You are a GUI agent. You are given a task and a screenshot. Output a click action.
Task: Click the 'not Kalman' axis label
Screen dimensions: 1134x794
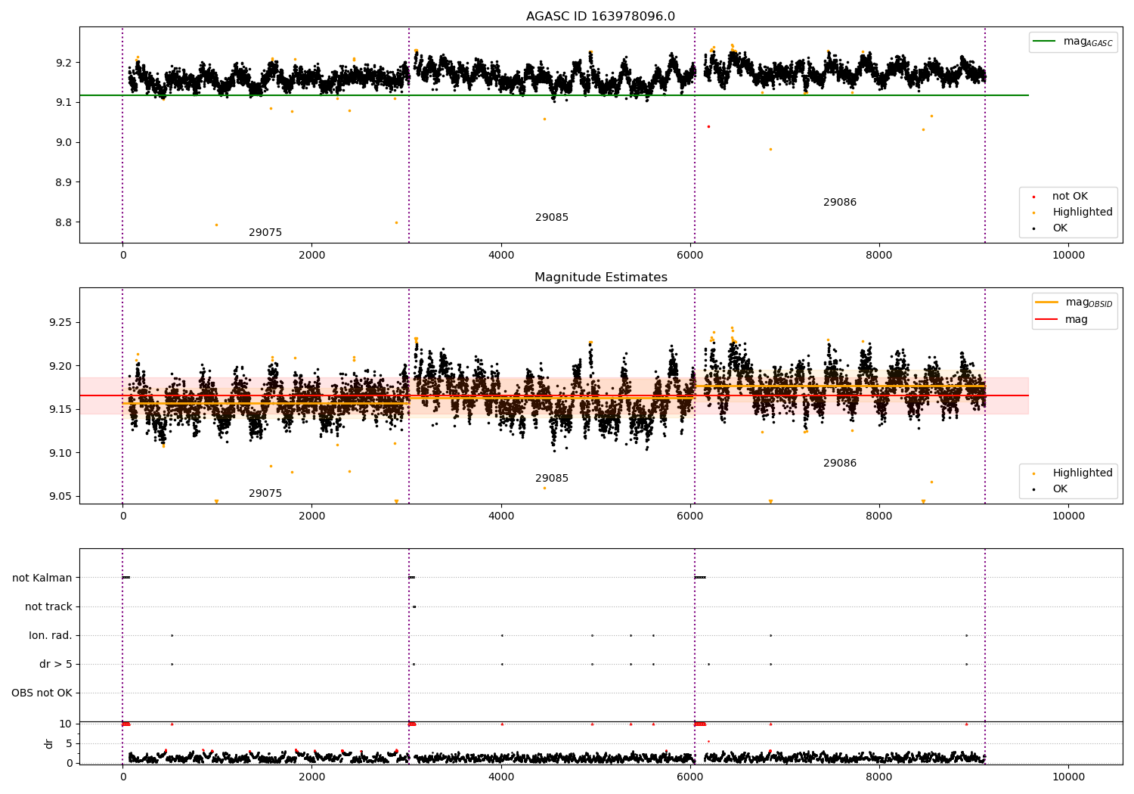(x=42, y=578)
